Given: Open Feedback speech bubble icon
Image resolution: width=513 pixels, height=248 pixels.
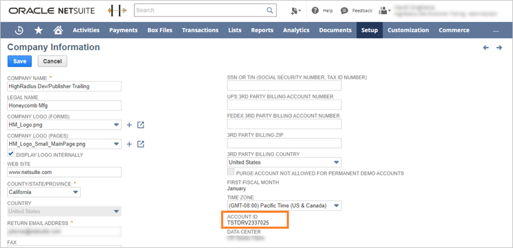Looking at the screenshot, I should [x=344, y=11].
